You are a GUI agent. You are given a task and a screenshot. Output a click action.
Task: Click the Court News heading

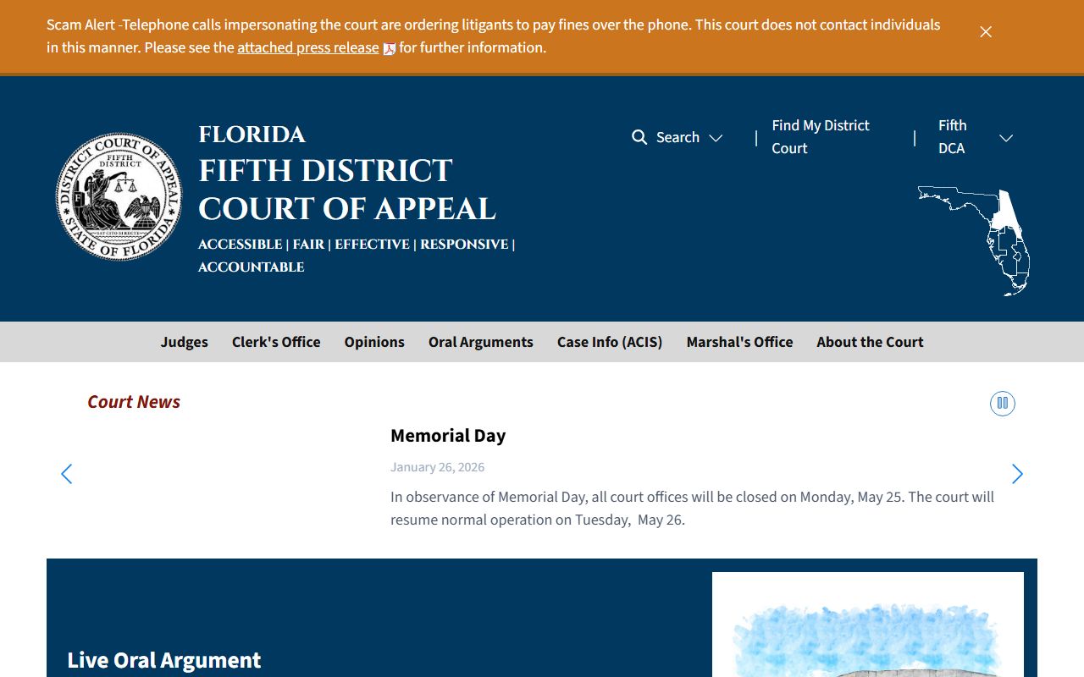(x=134, y=402)
